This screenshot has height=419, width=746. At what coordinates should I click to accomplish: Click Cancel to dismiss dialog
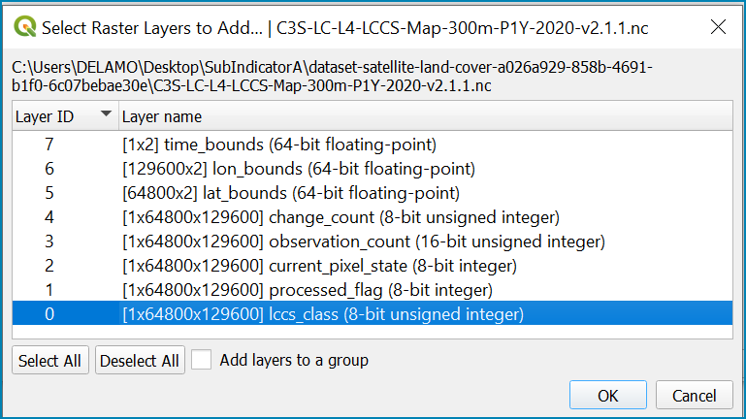[695, 395]
